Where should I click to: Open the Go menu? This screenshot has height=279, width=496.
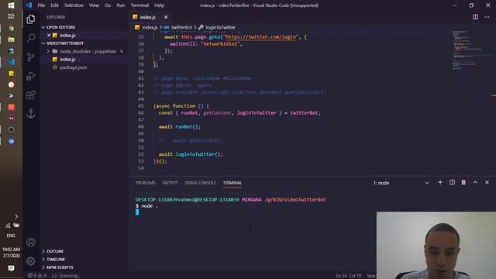tap(108, 5)
